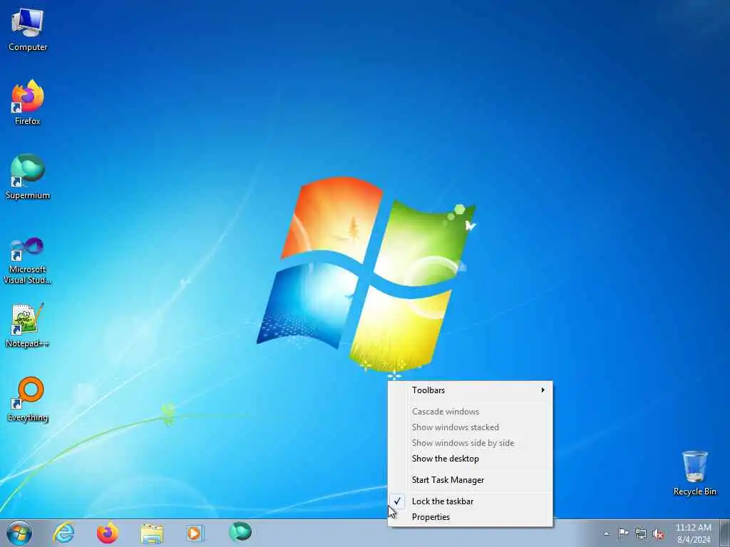730x547 pixels.
Task: Click the greyed Cascade windows entry
Action: [x=471, y=412]
